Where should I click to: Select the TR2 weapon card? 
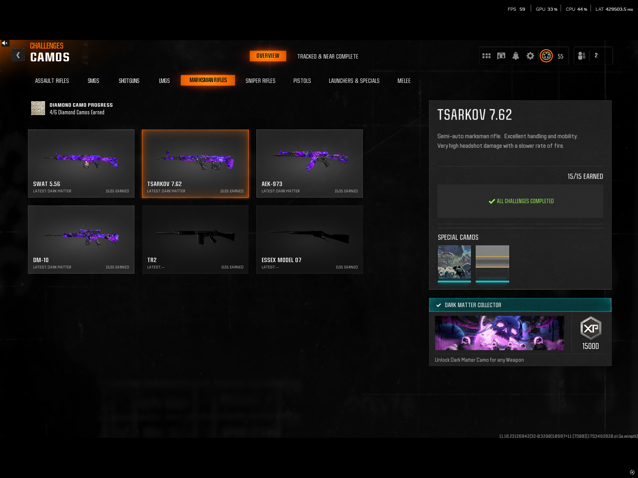(195, 239)
